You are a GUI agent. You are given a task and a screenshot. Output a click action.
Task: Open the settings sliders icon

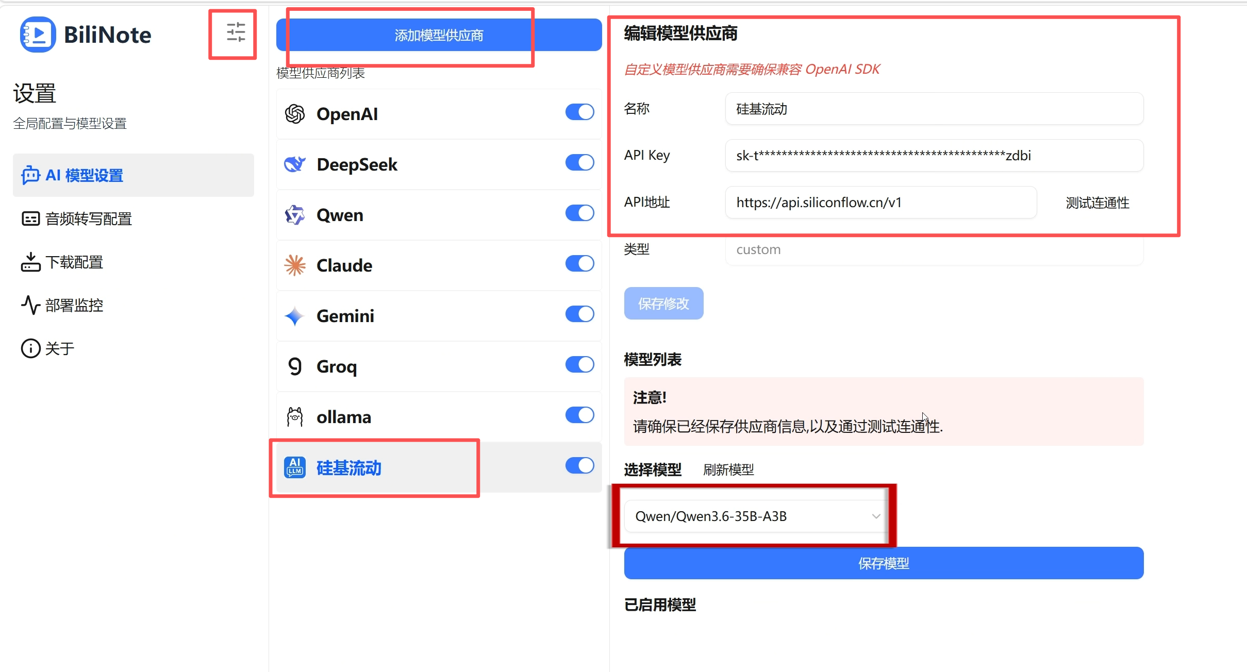(236, 32)
